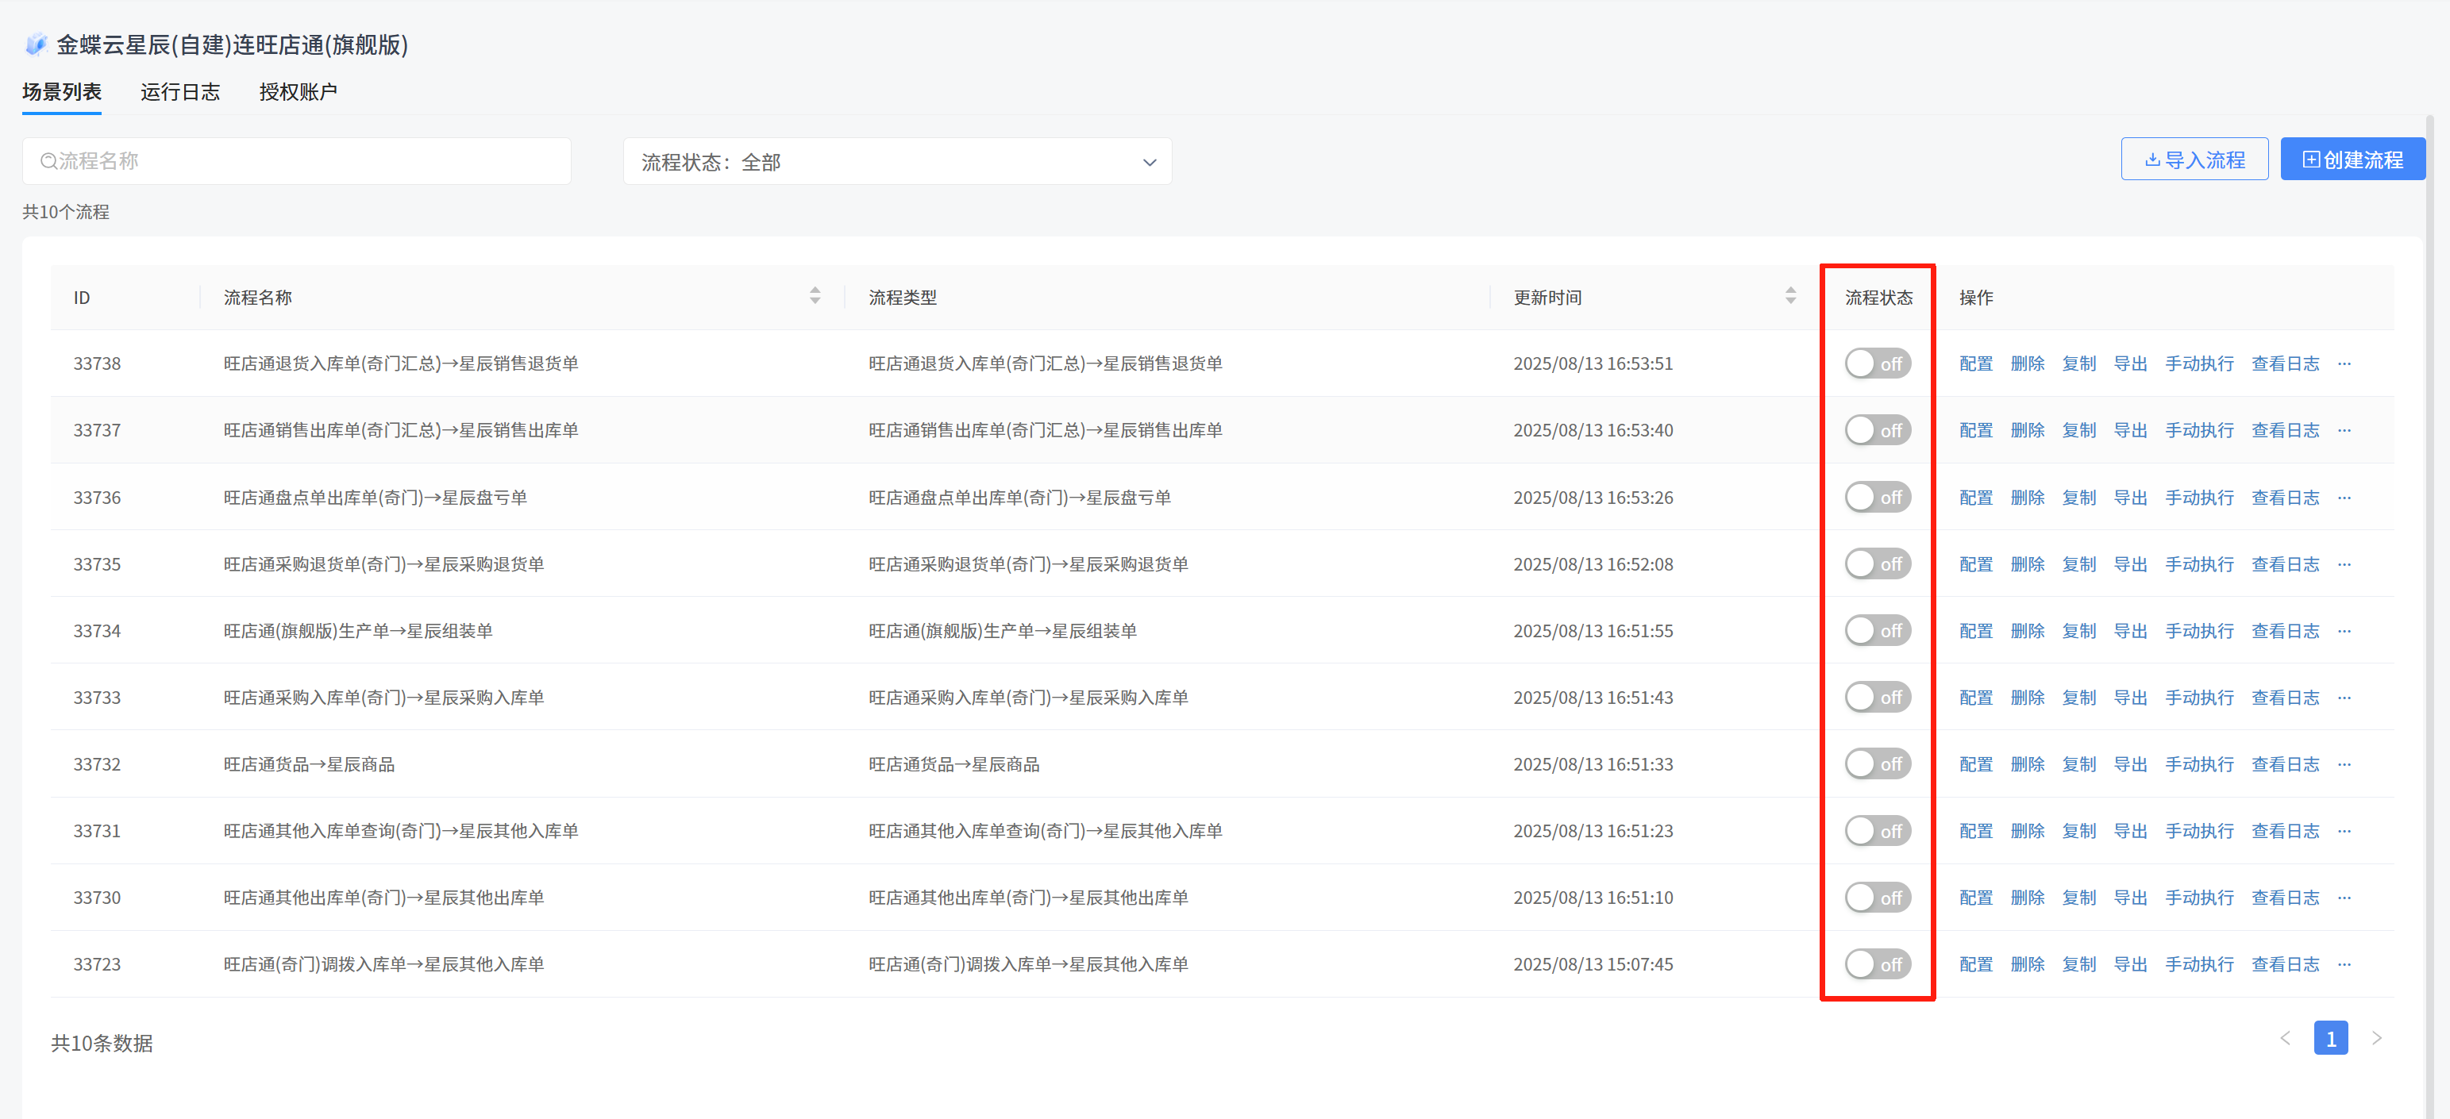Click the app logo icon beside title
This screenshot has width=2450, height=1119.
[x=37, y=44]
